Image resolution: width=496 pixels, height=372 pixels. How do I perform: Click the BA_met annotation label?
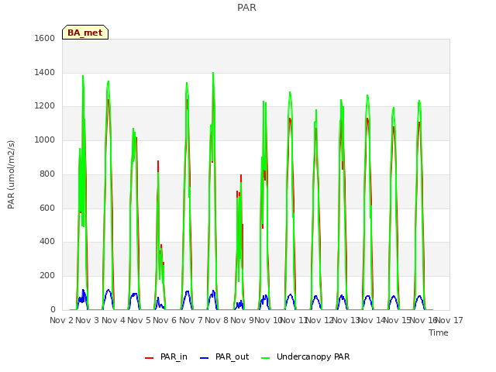coord(85,33)
